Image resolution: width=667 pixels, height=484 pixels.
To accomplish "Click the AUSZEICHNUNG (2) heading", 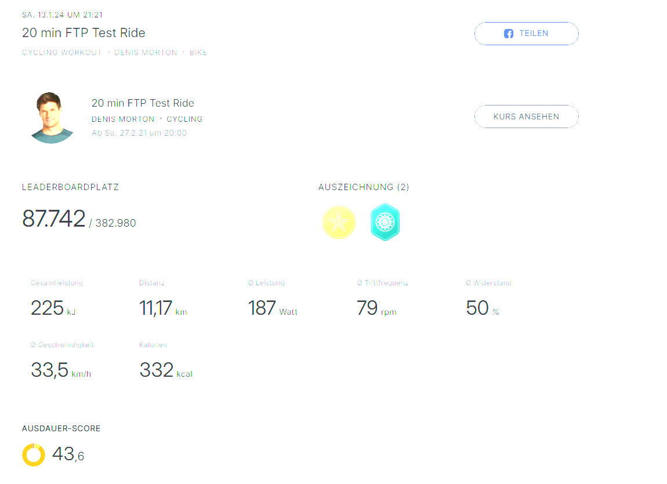I will [x=364, y=187].
